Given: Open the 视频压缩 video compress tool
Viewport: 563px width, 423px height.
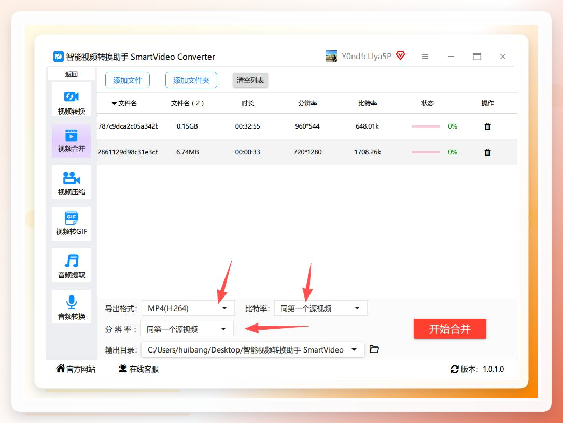Looking at the screenshot, I should [x=71, y=182].
